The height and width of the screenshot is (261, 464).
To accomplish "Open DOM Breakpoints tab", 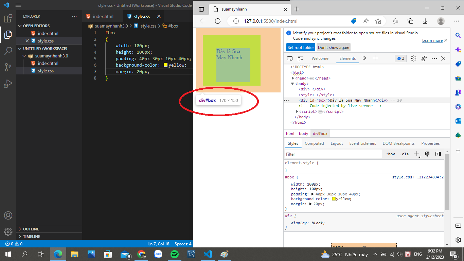I will pyautogui.click(x=398, y=143).
